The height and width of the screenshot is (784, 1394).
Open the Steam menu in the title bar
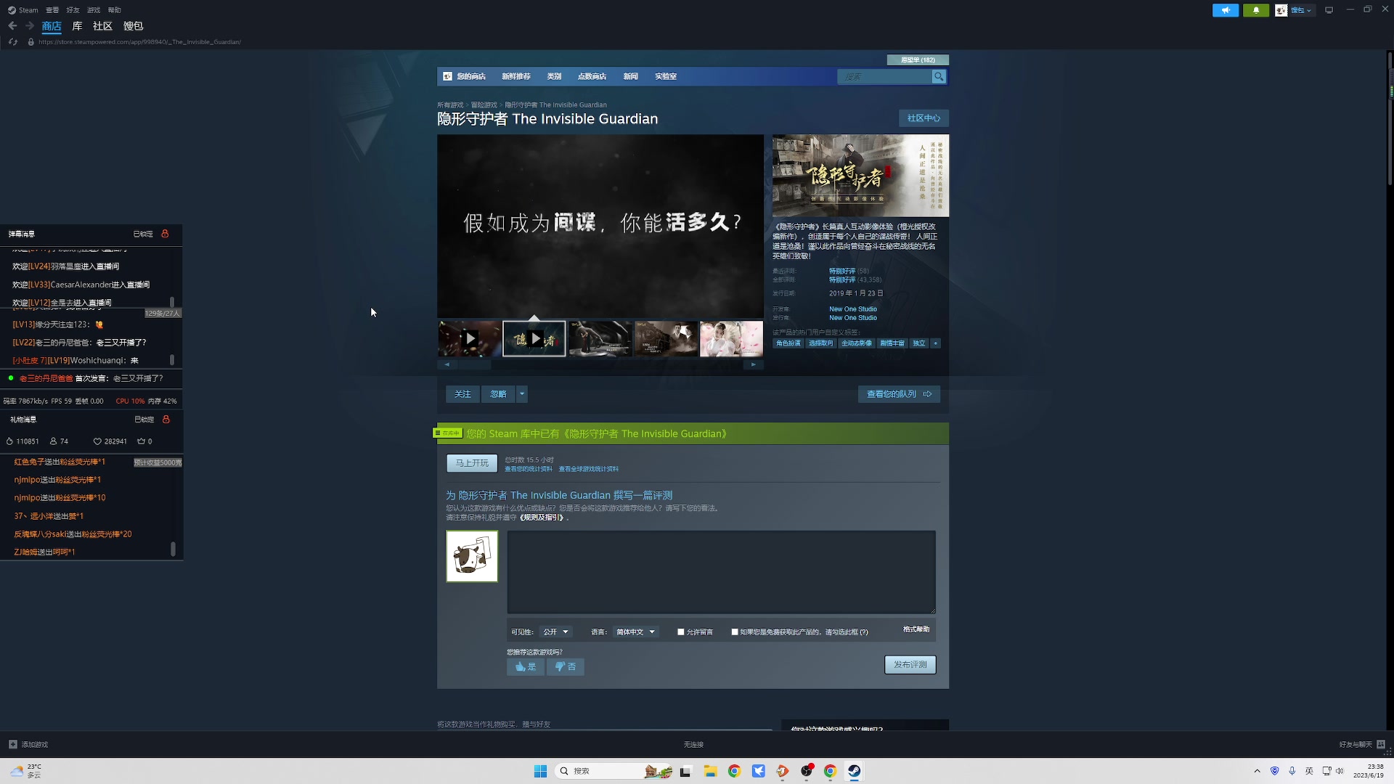(x=23, y=10)
